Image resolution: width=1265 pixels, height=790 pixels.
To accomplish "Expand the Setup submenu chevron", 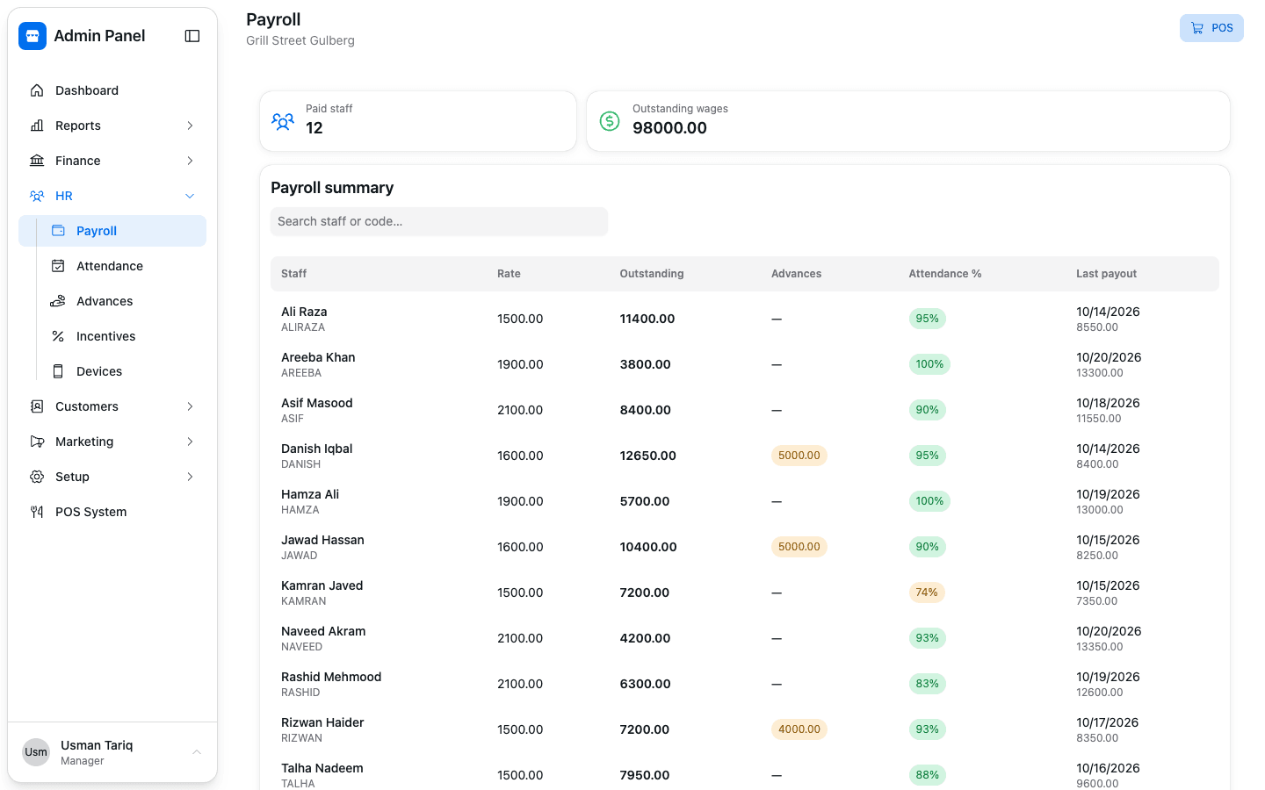I will 190,477.
